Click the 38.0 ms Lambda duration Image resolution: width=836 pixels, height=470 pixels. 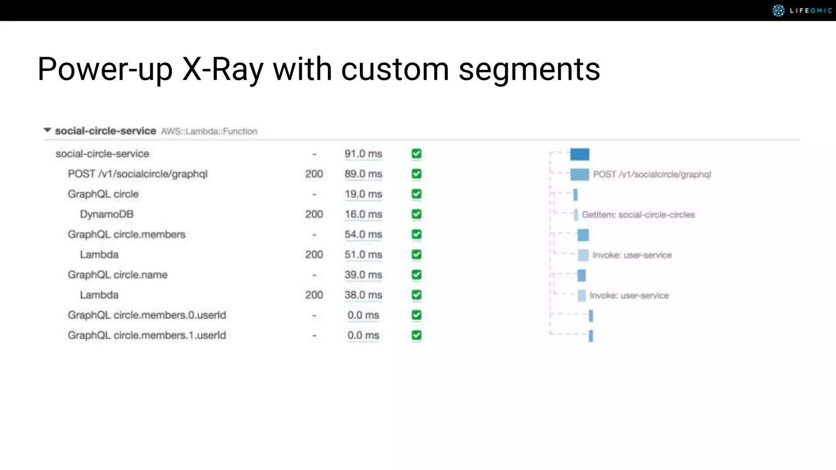[x=363, y=295]
